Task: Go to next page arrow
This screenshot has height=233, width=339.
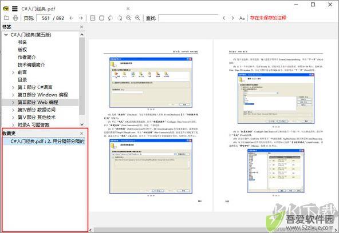Action: pos(81,18)
